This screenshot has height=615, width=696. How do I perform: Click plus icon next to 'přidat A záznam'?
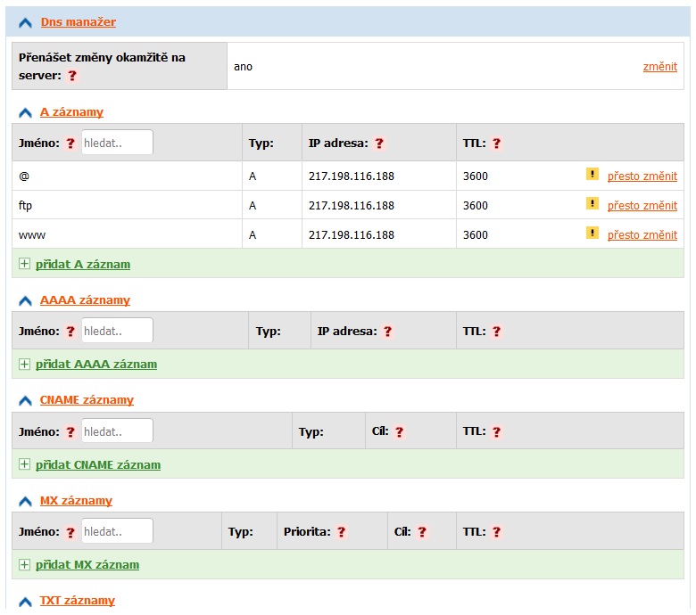tap(25, 264)
